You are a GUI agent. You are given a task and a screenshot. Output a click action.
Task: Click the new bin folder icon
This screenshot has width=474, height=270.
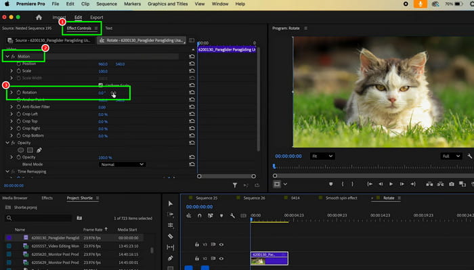[79, 218]
